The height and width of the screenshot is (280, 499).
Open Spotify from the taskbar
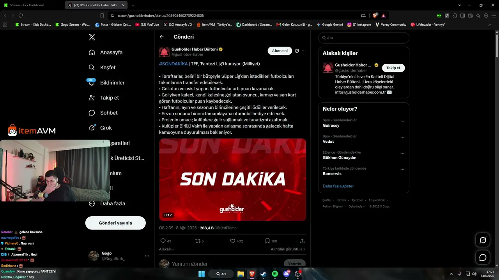275,274
